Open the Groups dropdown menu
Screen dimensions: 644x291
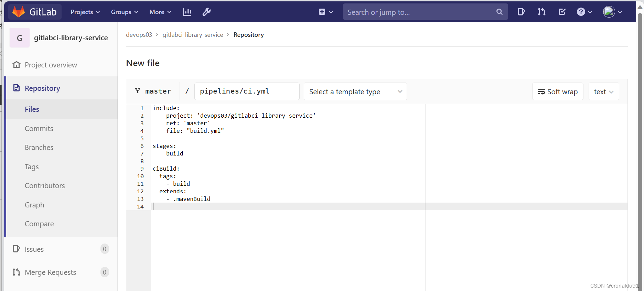pos(125,12)
